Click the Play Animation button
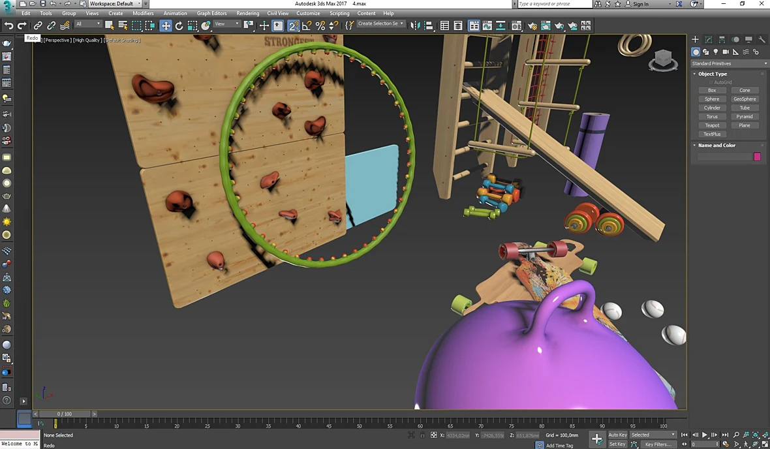Viewport: 770px width, 449px height. point(705,435)
